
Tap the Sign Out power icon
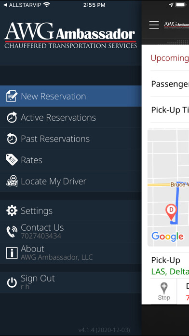pyautogui.click(x=12, y=282)
